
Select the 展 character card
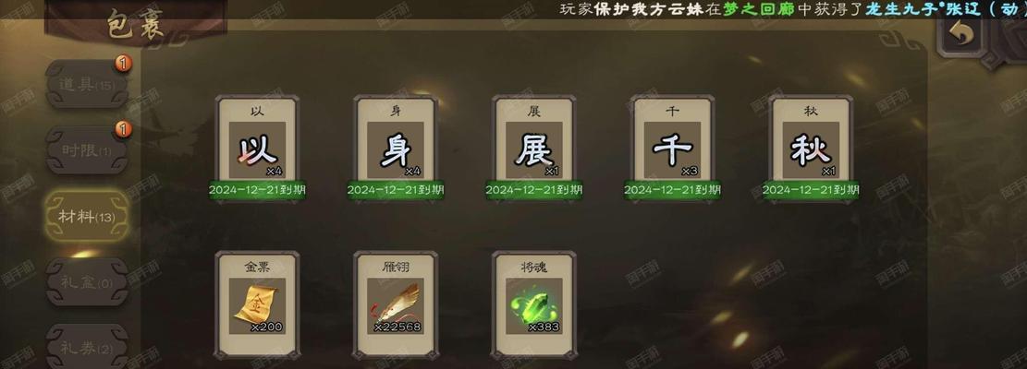click(x=533, y=150)
